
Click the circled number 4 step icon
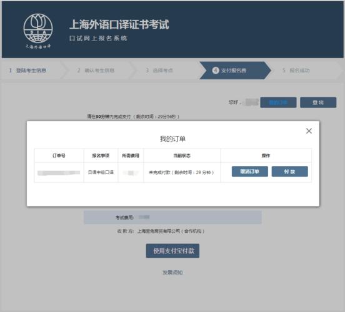[x=216, y=71]
